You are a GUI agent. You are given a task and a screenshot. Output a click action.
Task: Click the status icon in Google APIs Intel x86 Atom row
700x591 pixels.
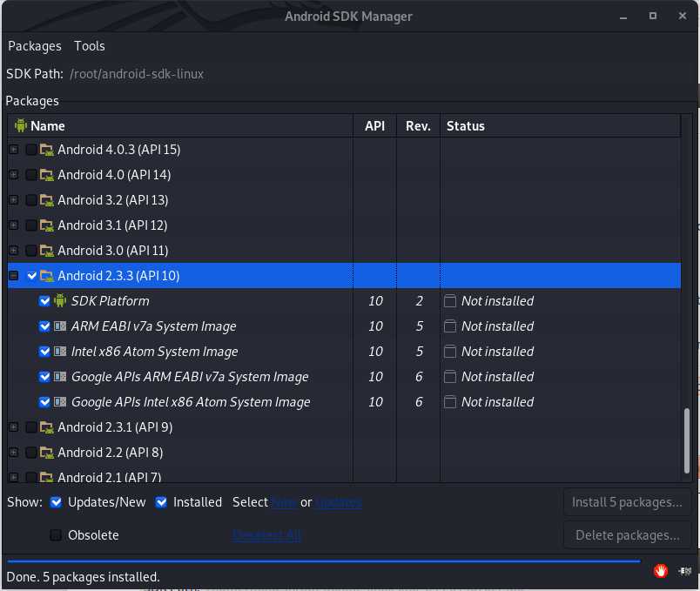450,402
